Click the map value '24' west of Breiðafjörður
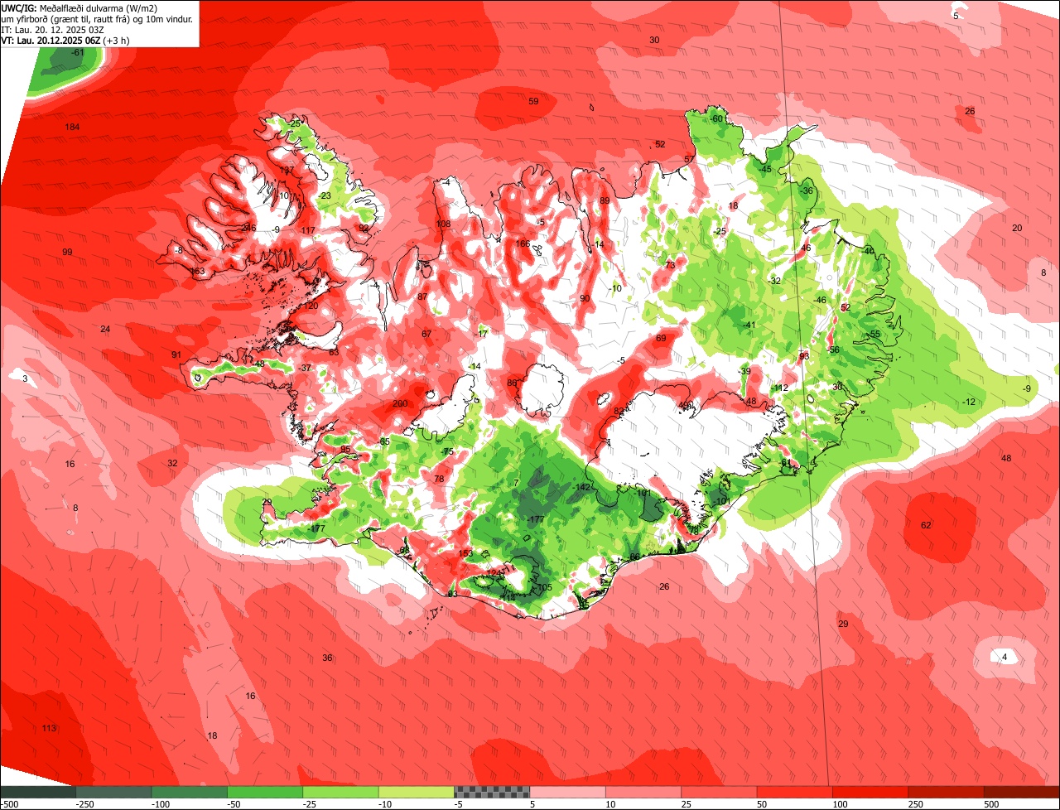This screenshot has height=810, width=1060. (105, 329)
